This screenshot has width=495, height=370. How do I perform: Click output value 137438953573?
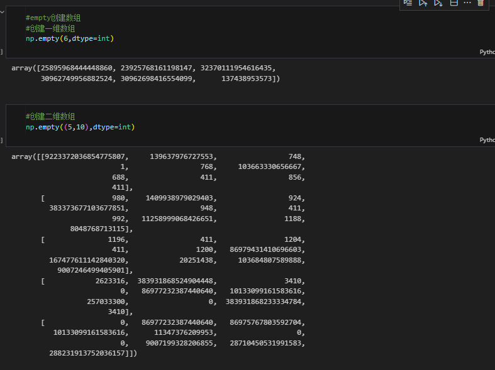tap(247, 79)
